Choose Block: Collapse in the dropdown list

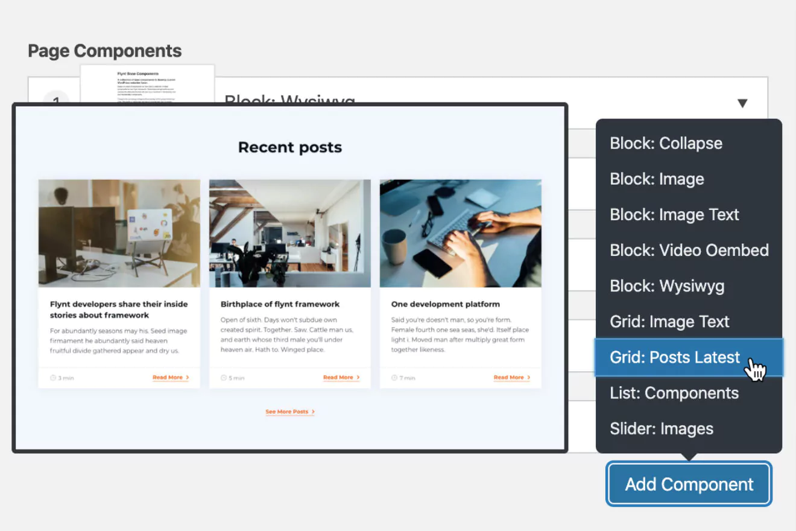point(666,143)
